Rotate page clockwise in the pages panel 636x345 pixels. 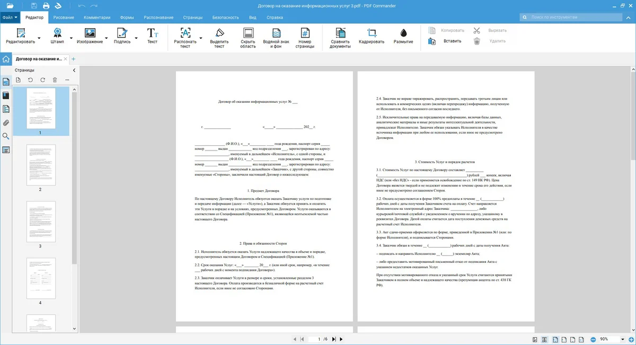pos(42,80)
